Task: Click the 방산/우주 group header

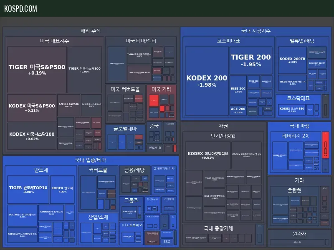Action: 152,199
